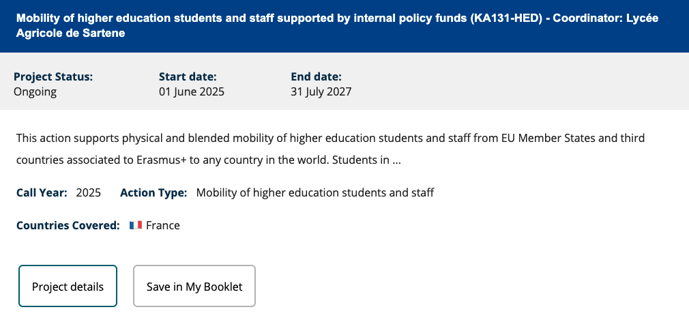
Task: Click the 'Start date:' label
Action: (x=188, y=76)
